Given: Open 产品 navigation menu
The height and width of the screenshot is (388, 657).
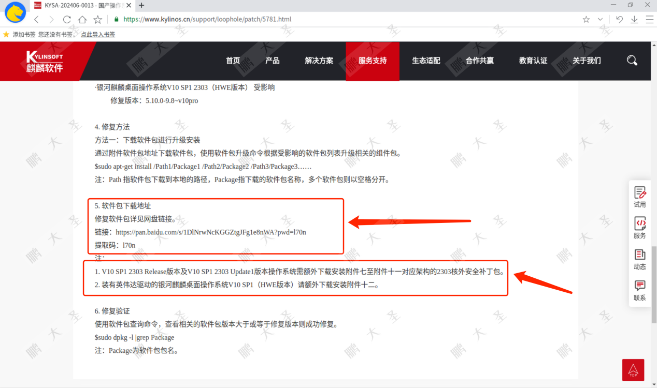Looking at the screenshot, I should (273, 61).
